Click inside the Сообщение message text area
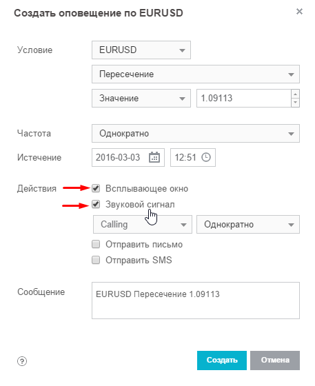315x386 pixels. coord(196,301)
